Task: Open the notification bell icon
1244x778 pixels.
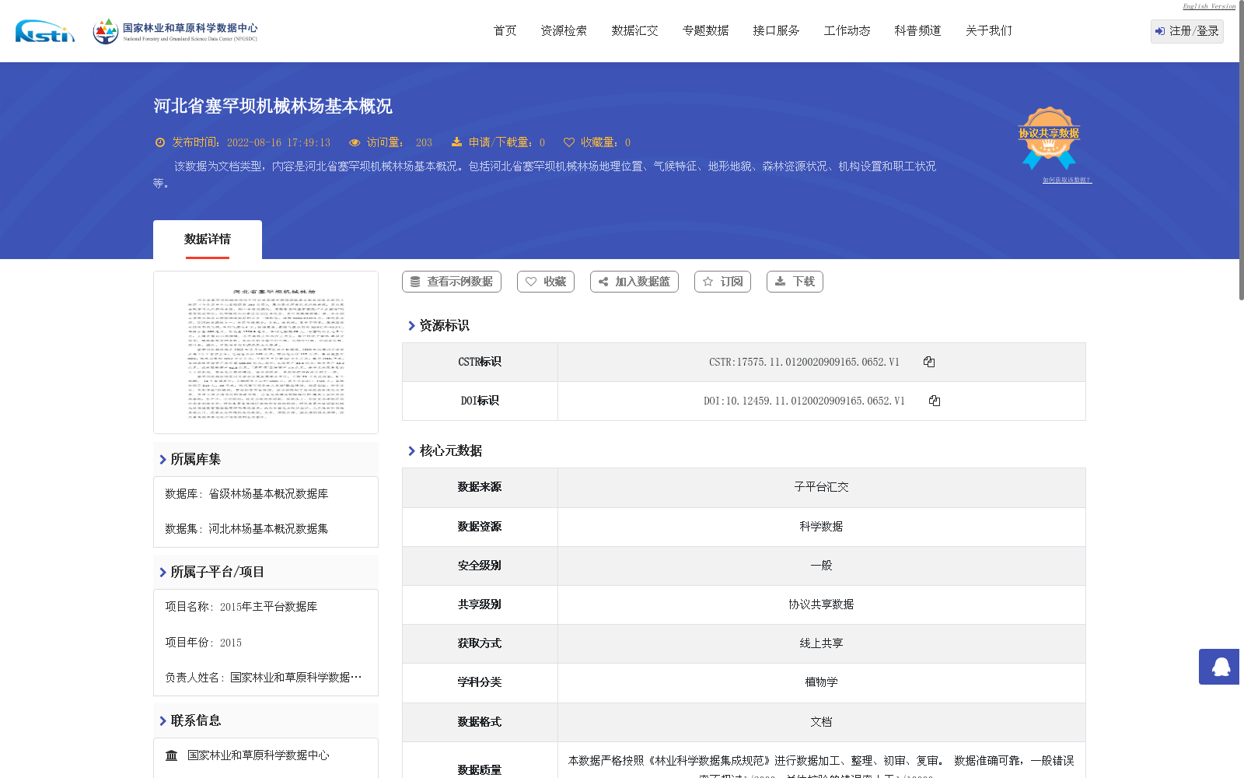Action: click(1218, 667)
